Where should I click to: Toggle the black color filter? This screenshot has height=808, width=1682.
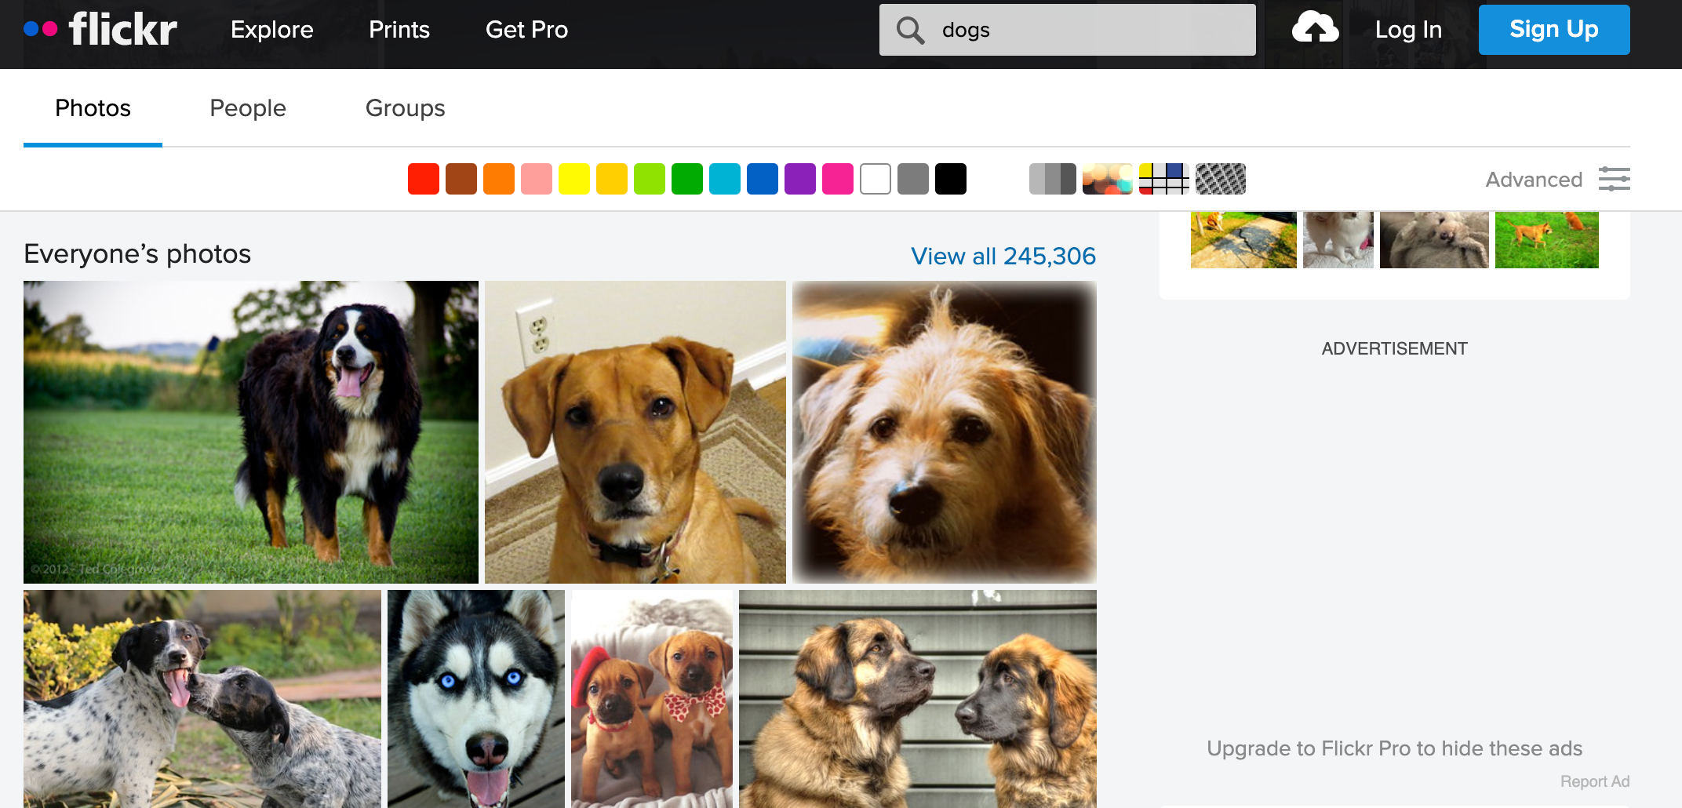pos(952,179)
